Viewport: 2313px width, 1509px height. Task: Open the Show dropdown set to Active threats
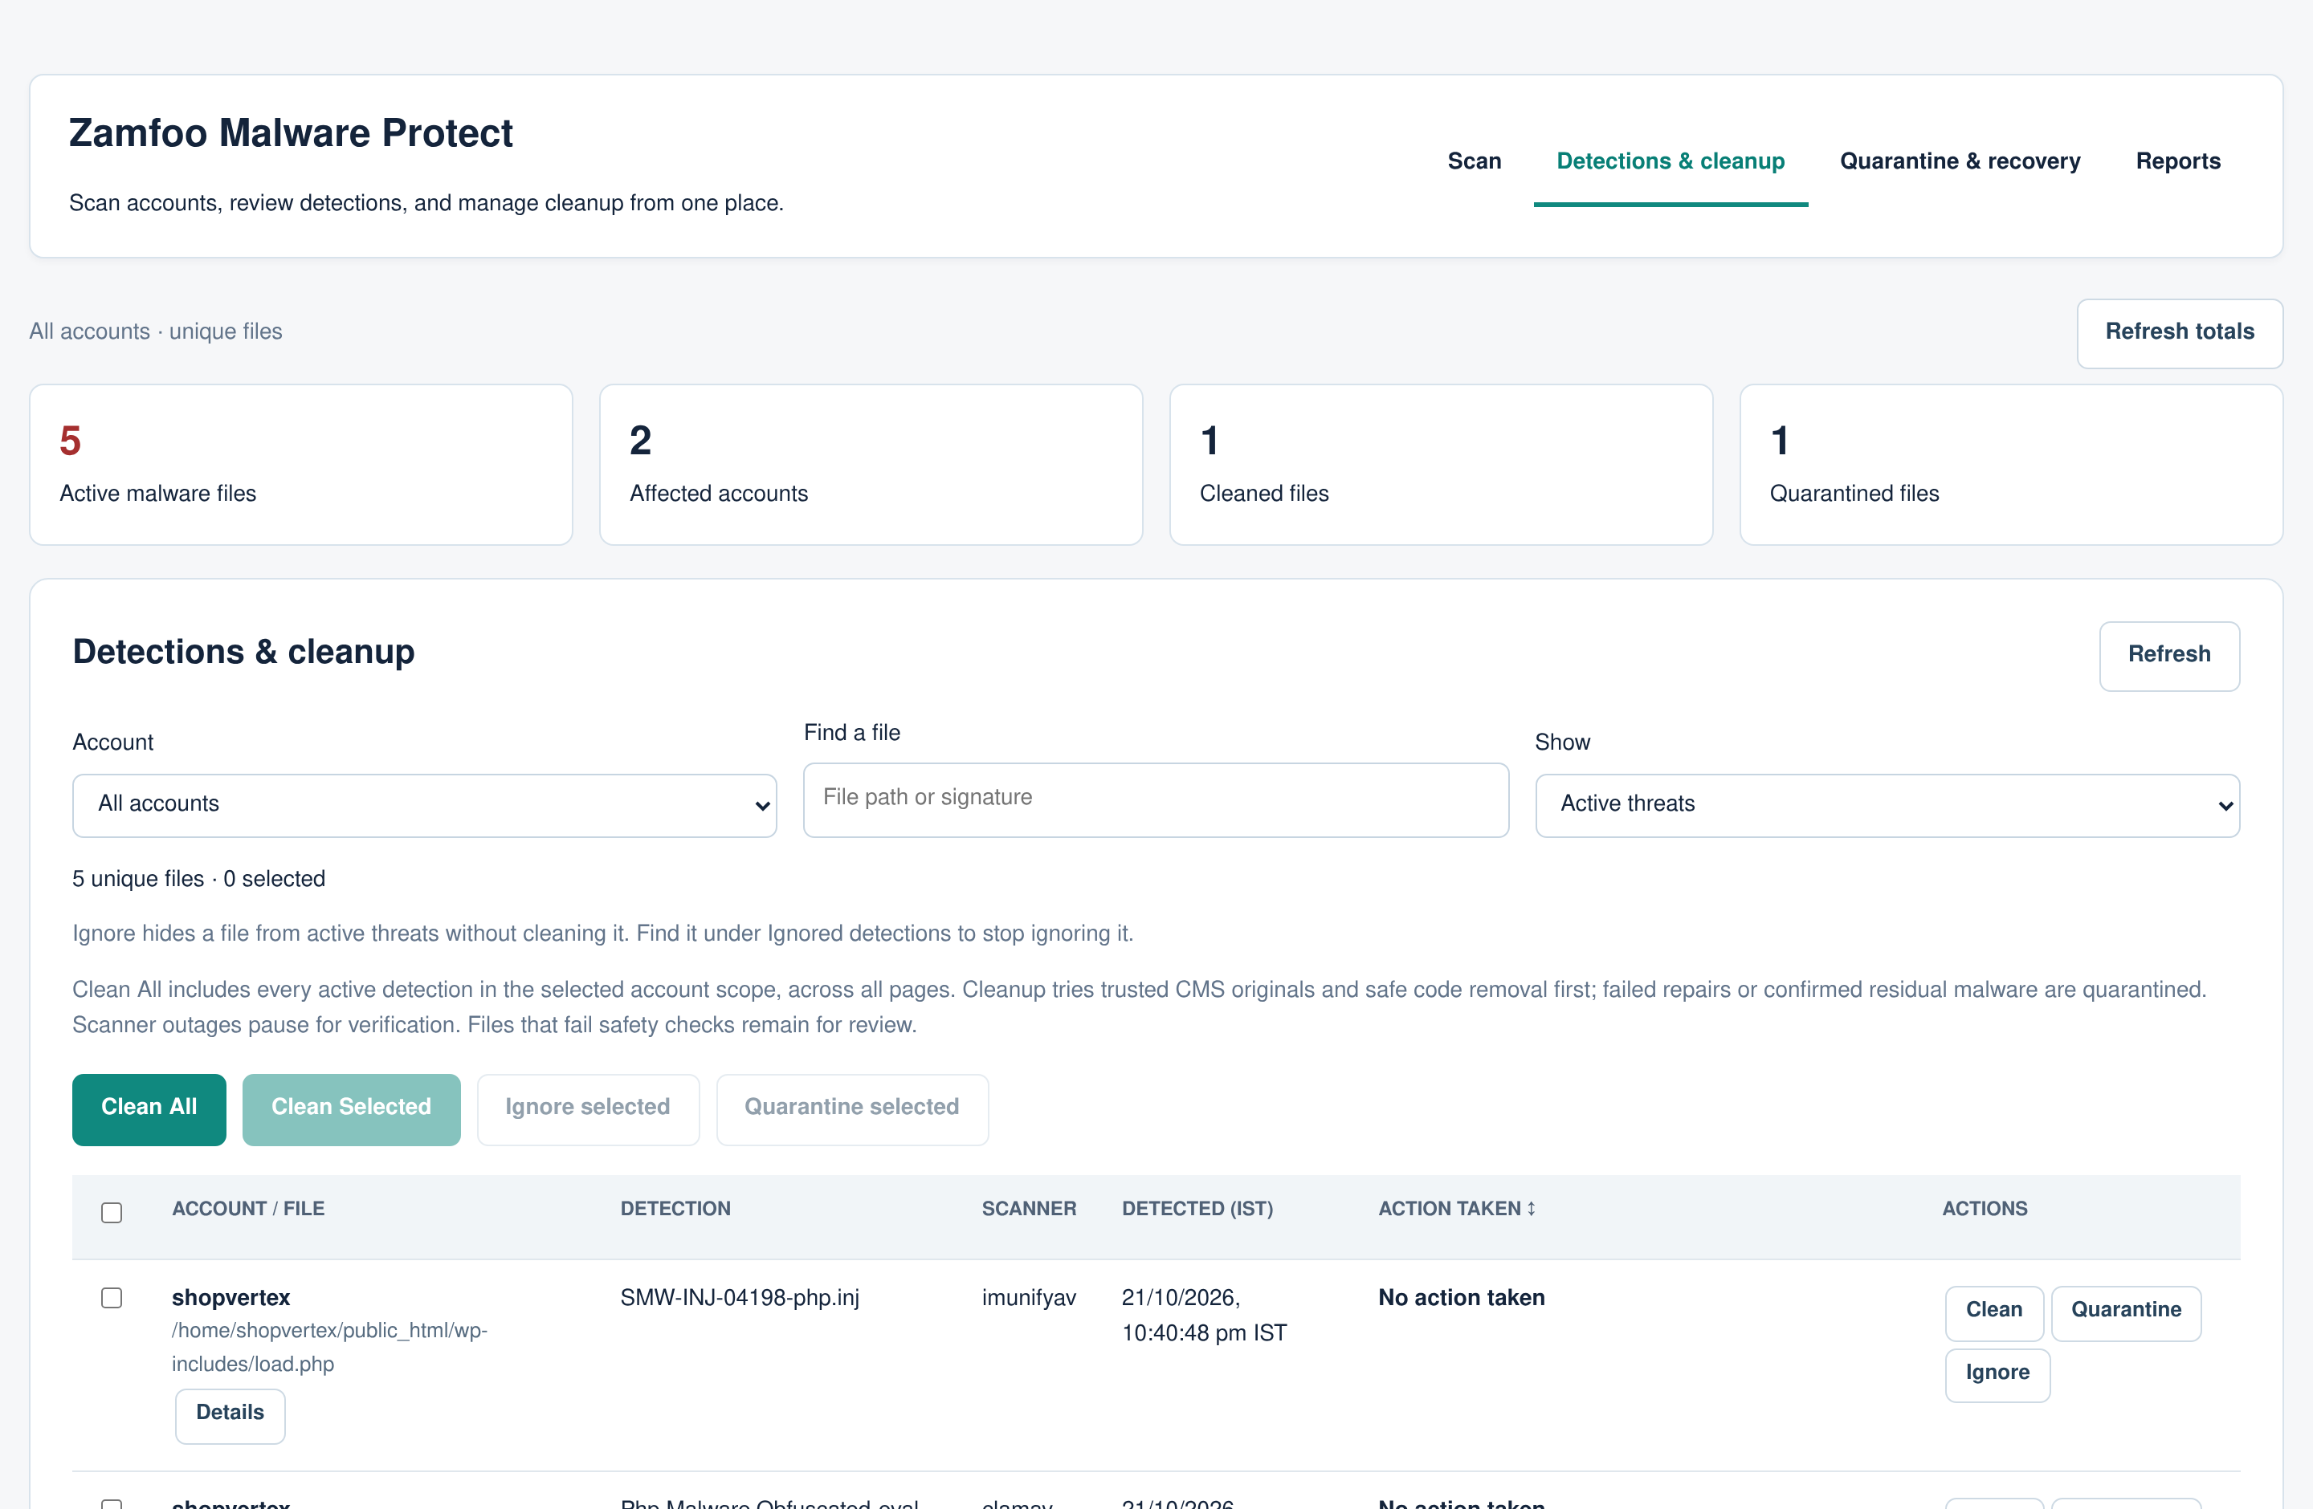[x=1887, y=804]
